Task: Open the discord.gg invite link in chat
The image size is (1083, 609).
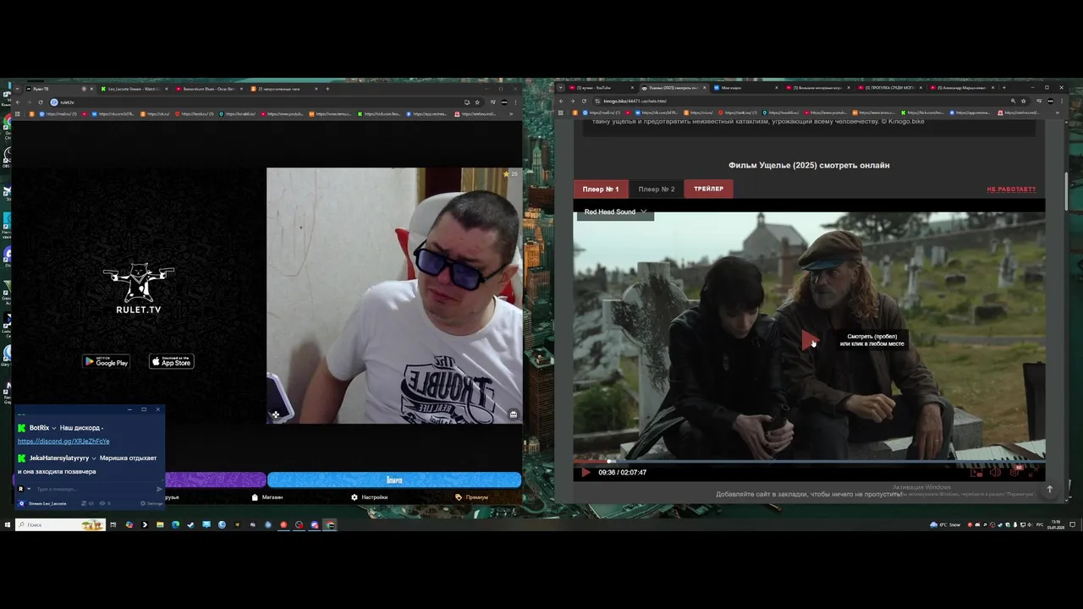Action: coord(63,442)
